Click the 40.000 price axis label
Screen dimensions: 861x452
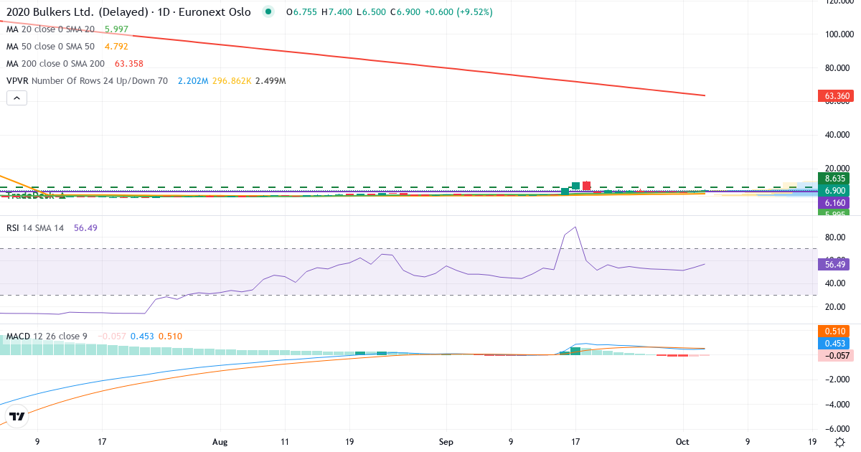tap(837, 135)
